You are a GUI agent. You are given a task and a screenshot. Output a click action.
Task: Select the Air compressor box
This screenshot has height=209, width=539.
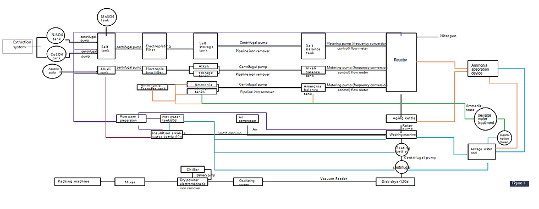pos(248,118)
